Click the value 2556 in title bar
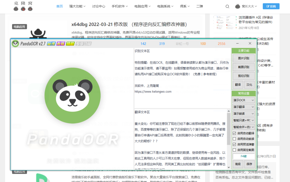This screenshot has height=182, width=290. [221, 44]
